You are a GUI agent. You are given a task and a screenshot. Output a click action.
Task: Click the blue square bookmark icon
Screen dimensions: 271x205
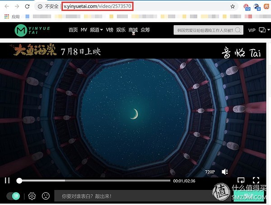[x=27, y=16]
